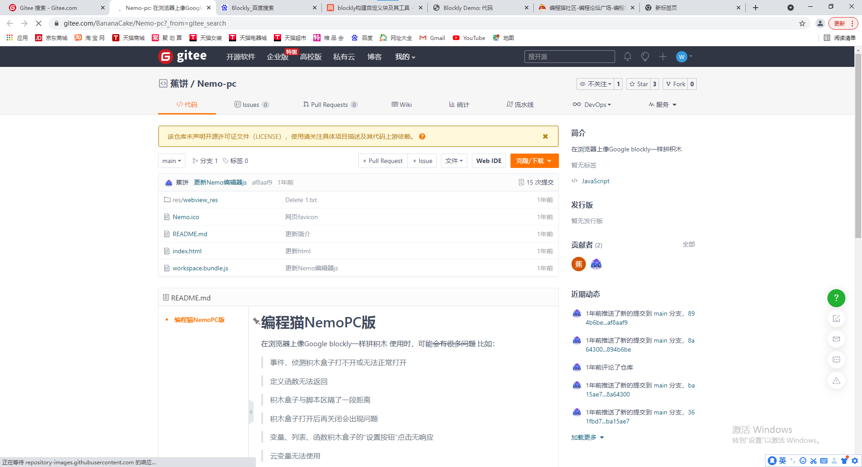
Task: Open the 阅读清单 reading list
Action: [840, 38]
